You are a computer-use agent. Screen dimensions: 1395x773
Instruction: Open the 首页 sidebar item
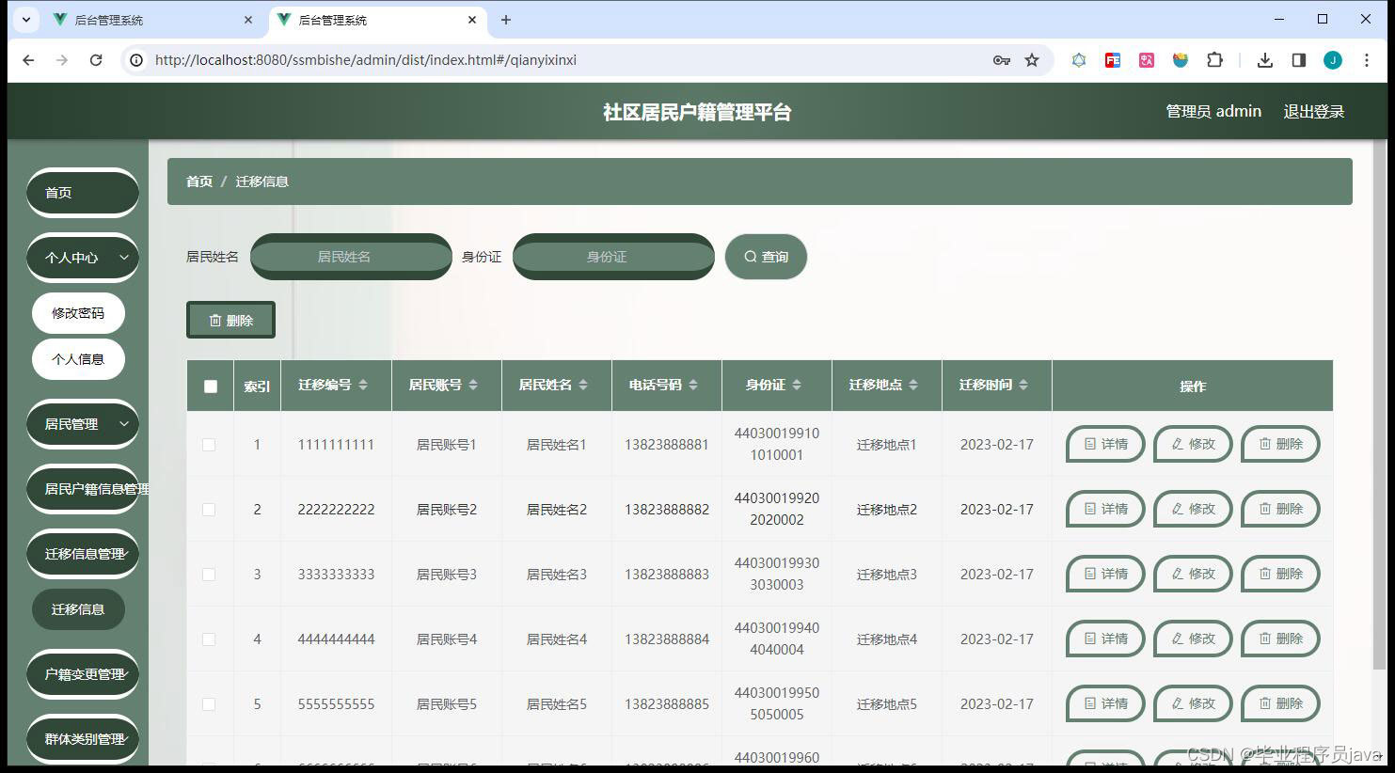coord(83,192)
